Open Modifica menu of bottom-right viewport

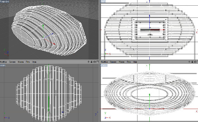(104, 62)
